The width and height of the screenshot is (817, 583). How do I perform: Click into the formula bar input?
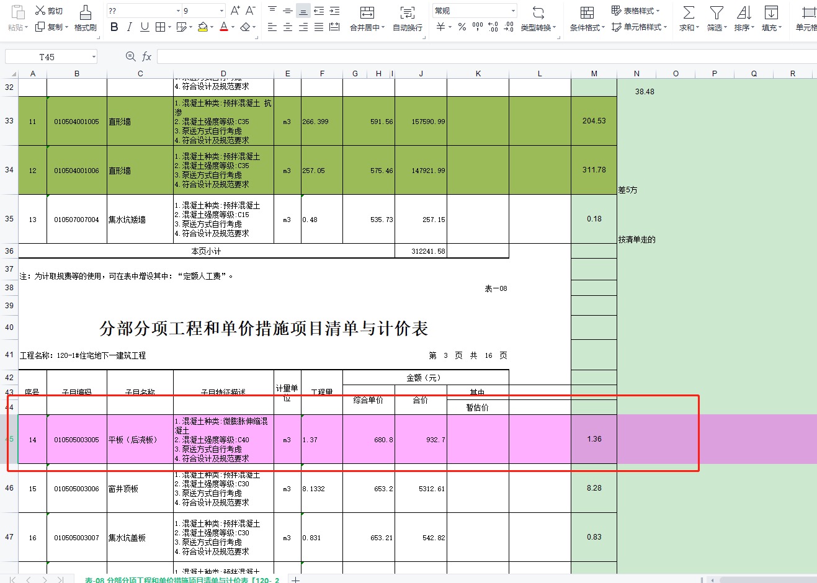tap(487, 56)
